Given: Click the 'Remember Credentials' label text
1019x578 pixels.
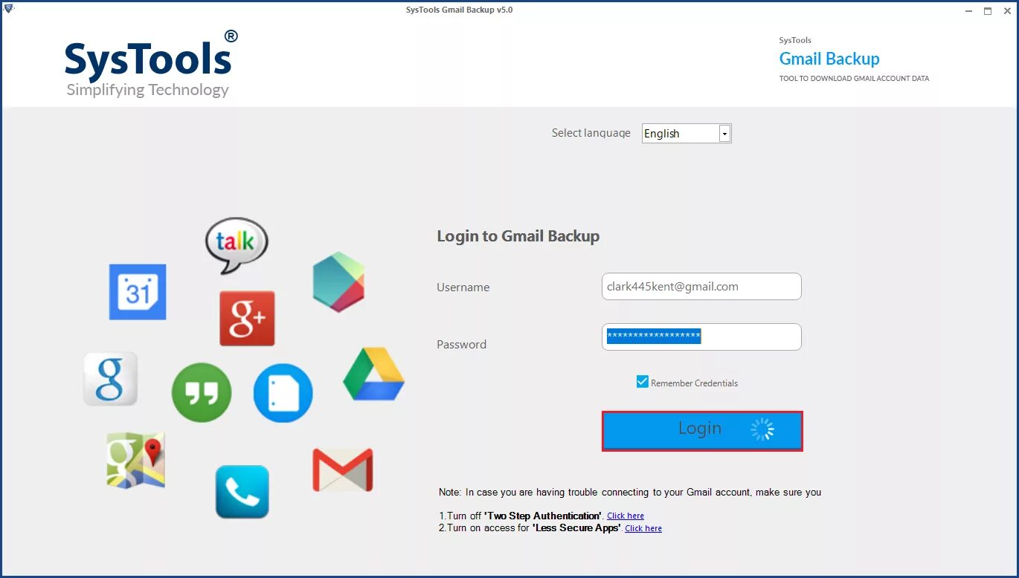Looking at the screenshot, I should tap(694, 383).
